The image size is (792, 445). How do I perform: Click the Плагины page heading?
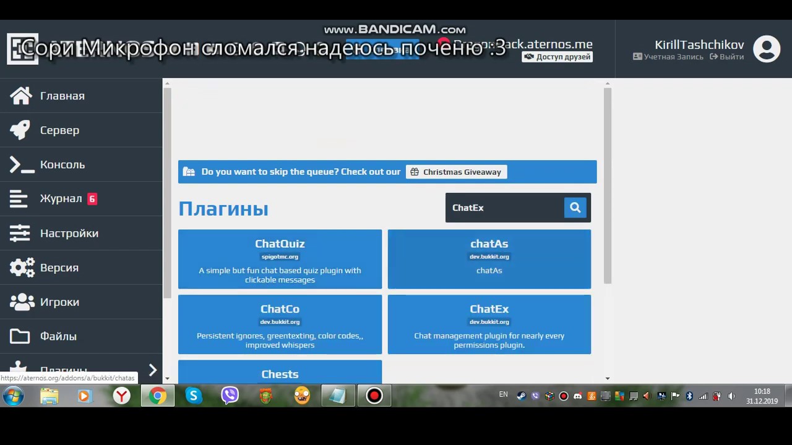pyautogui.click(x=223, y=209)
